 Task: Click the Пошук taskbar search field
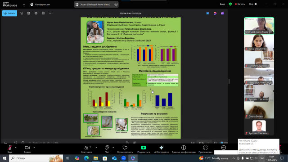pyautogui.click(x=36, y=158)
